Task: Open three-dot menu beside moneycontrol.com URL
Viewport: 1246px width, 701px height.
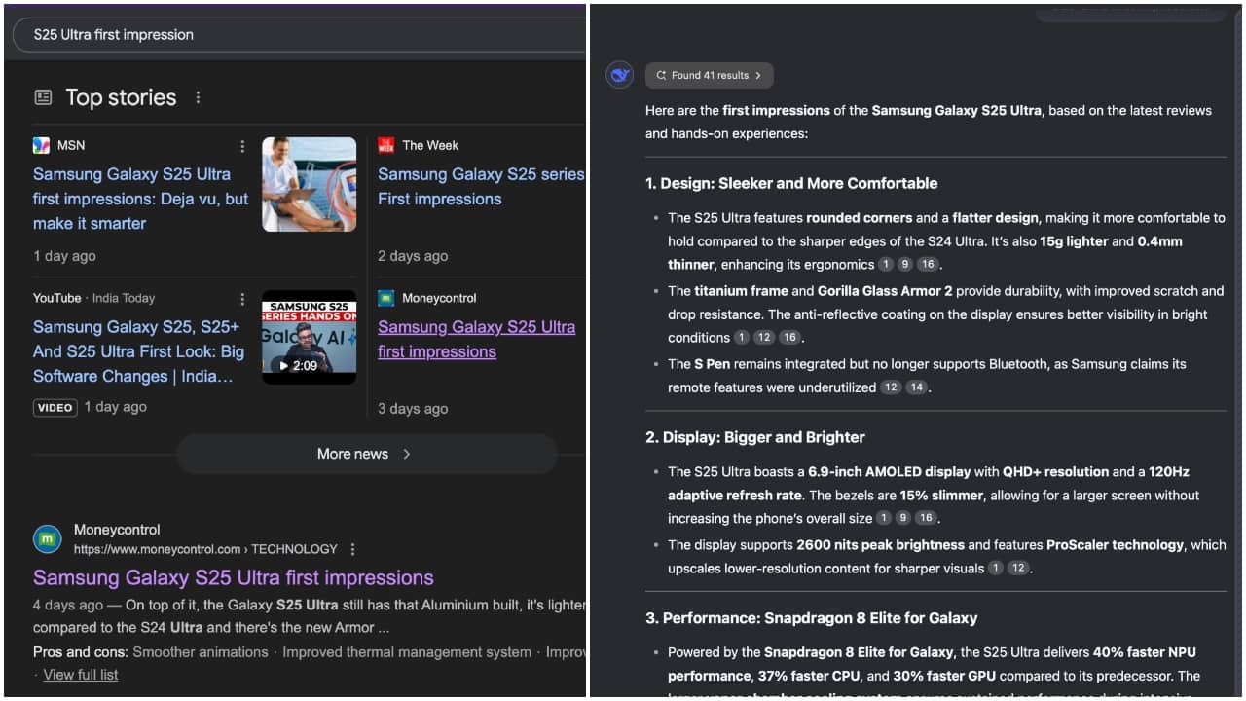Action: click(353, 549)
